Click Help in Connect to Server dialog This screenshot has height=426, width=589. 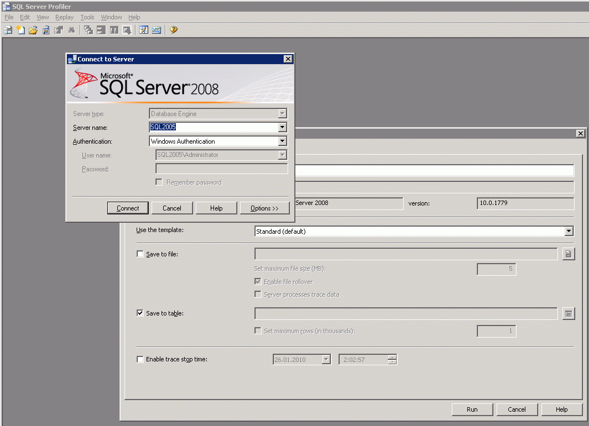[x=216, y=208]
